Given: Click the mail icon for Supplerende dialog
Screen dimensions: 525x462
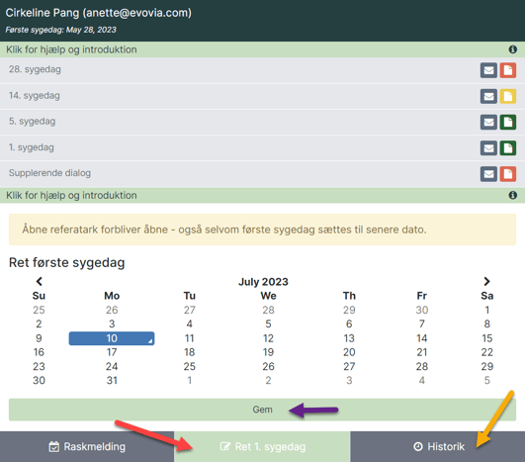Looking at the screenshot, I should 488,174.
